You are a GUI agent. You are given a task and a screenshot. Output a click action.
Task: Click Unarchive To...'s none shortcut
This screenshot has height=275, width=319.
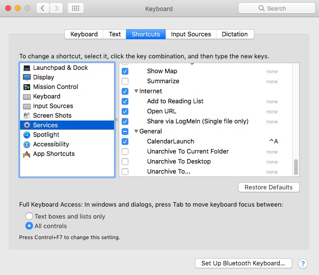[272, 172]
